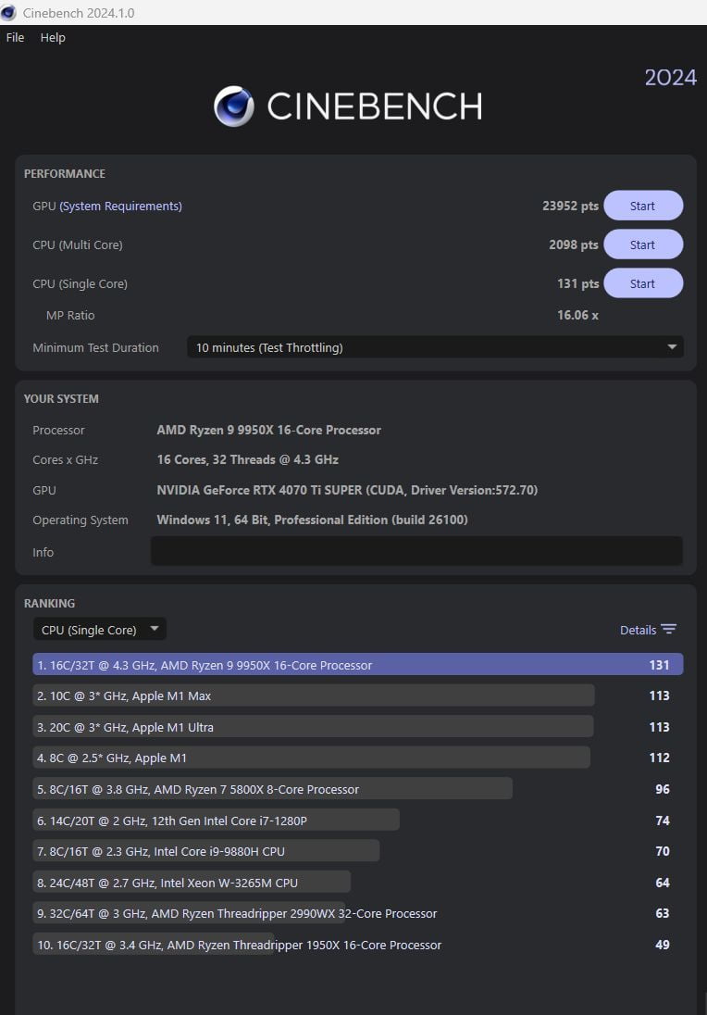Open the Help menu
This screenshot has width=707, height=1015.
point(53,38)
